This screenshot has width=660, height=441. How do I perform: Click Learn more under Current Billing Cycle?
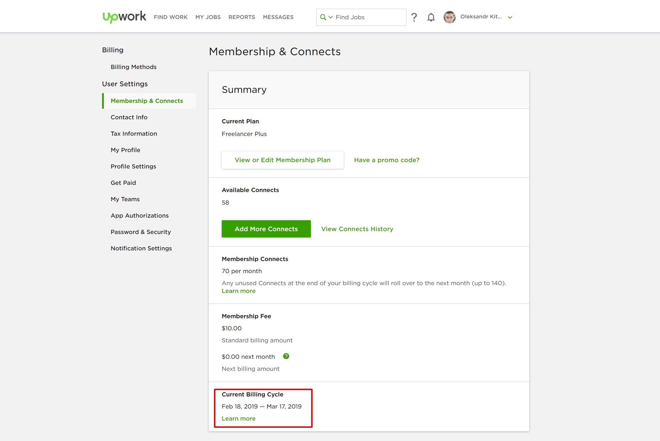[x=238, y=419]
